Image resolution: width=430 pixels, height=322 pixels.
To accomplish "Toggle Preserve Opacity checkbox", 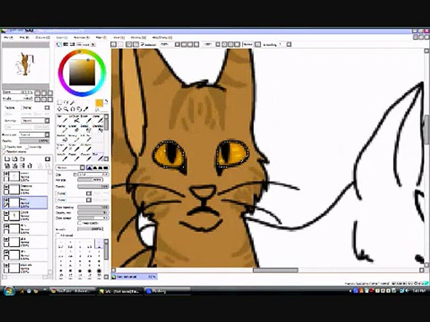I will (x=4, y=147).
